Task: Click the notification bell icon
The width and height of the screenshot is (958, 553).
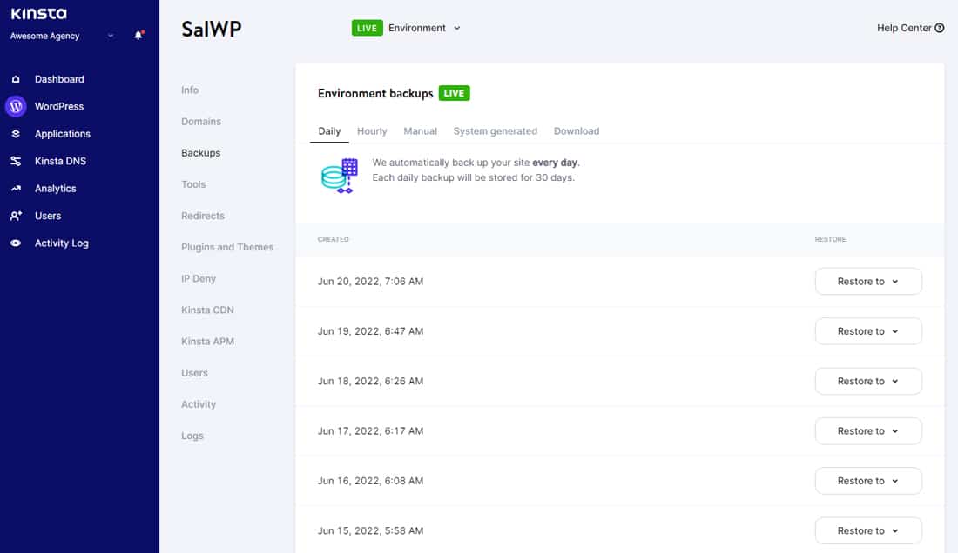Action: 138,35
